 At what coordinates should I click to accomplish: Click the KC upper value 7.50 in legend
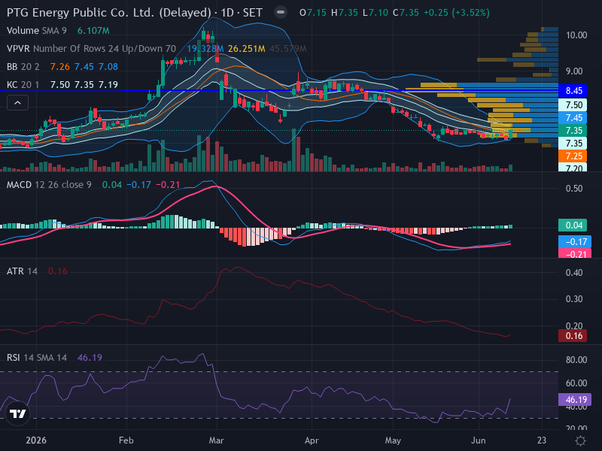[60, 84]
